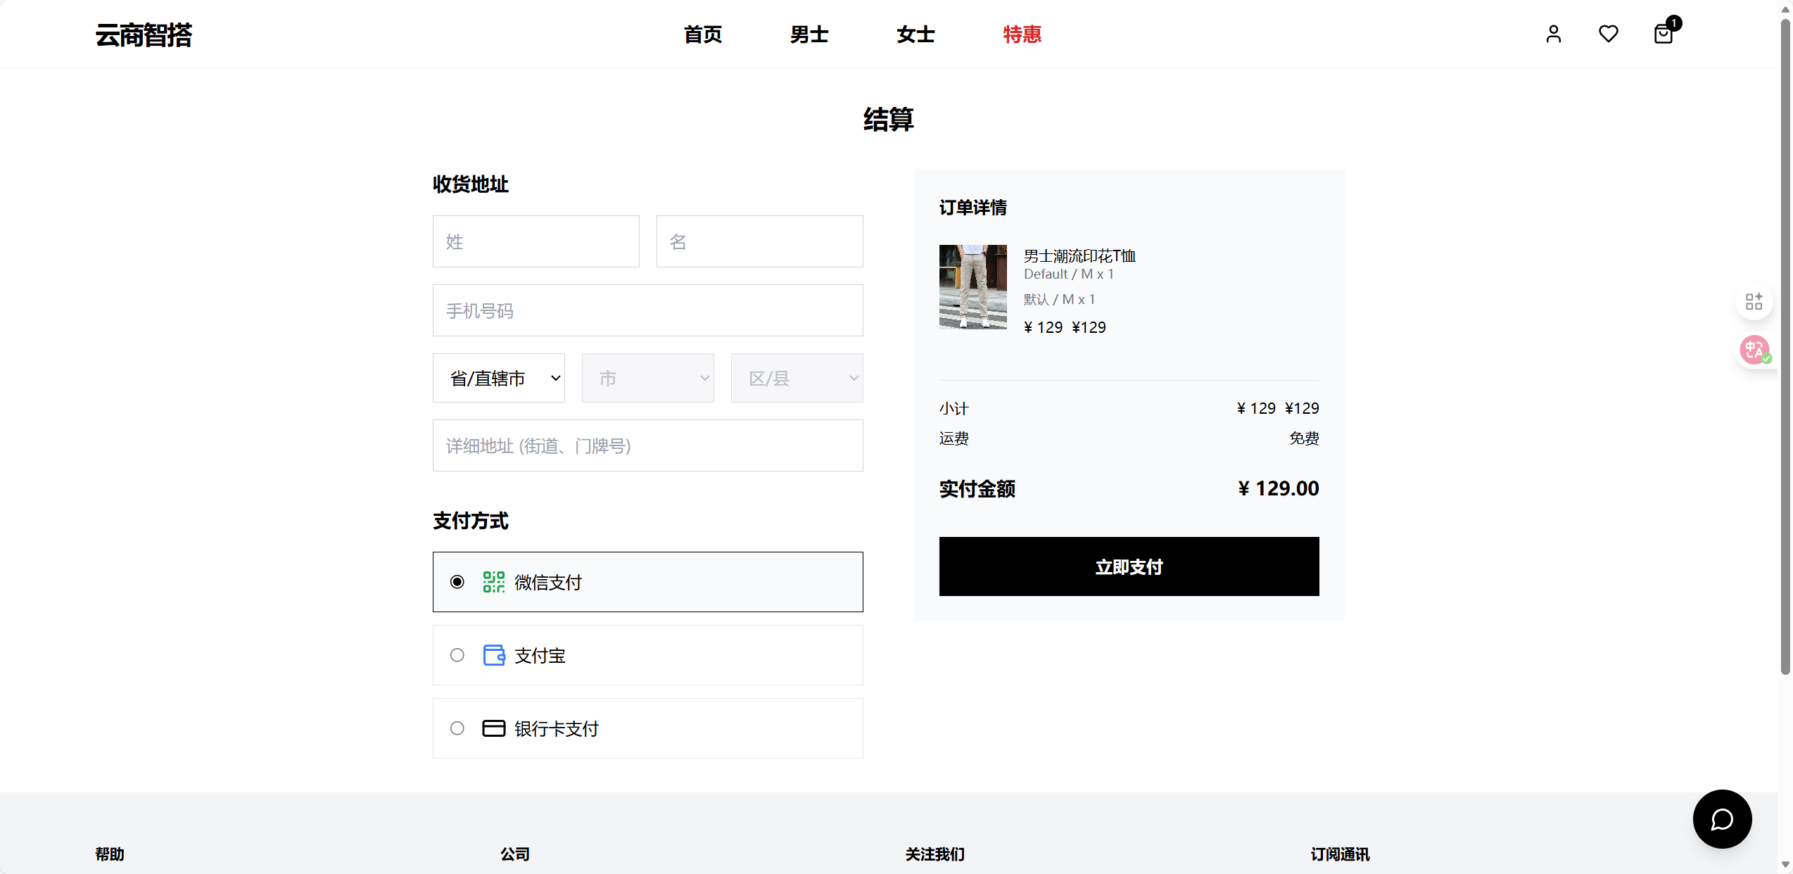Screen dimensions: 1793x874
Task: Open the 市 dropdown
Action: click(x=647, y=378)
